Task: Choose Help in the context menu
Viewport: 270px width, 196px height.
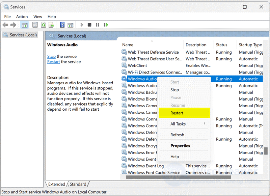Action: pos(184,157)
